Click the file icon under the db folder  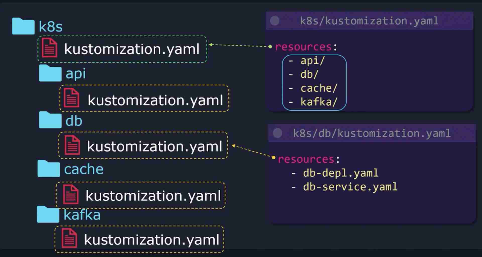point(72,145)
